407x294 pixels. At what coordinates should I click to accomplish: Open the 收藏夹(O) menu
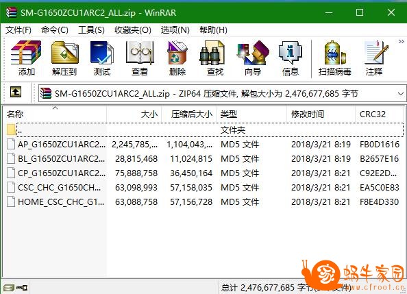[133, 30]
